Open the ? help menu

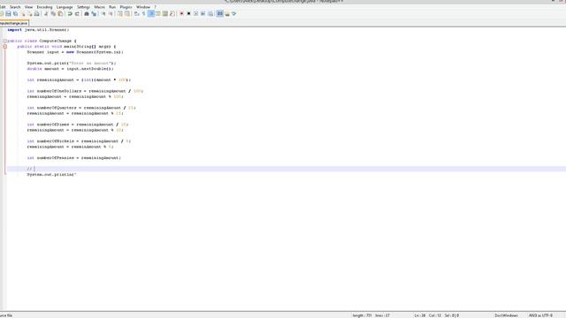click(x=156, y=7)
